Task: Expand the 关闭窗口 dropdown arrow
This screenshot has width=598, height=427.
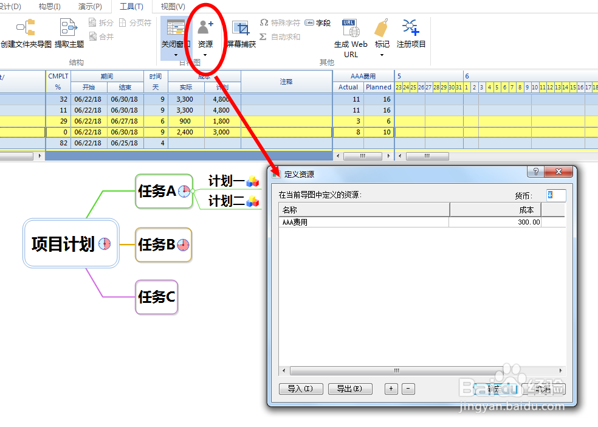Action: (176, 55)
